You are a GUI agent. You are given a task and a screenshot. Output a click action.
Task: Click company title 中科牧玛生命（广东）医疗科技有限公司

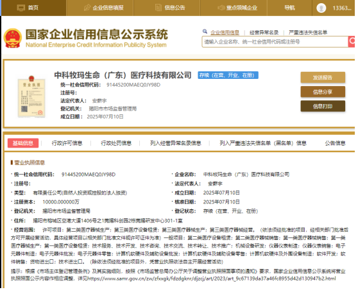pyautogui.click(x=123, y=75)
